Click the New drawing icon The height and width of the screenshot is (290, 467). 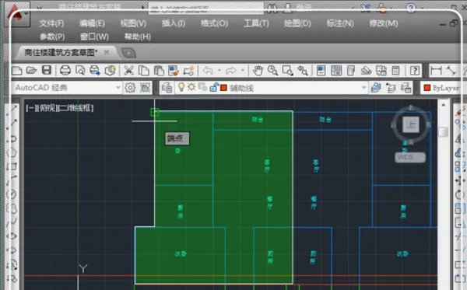(17, 71)
